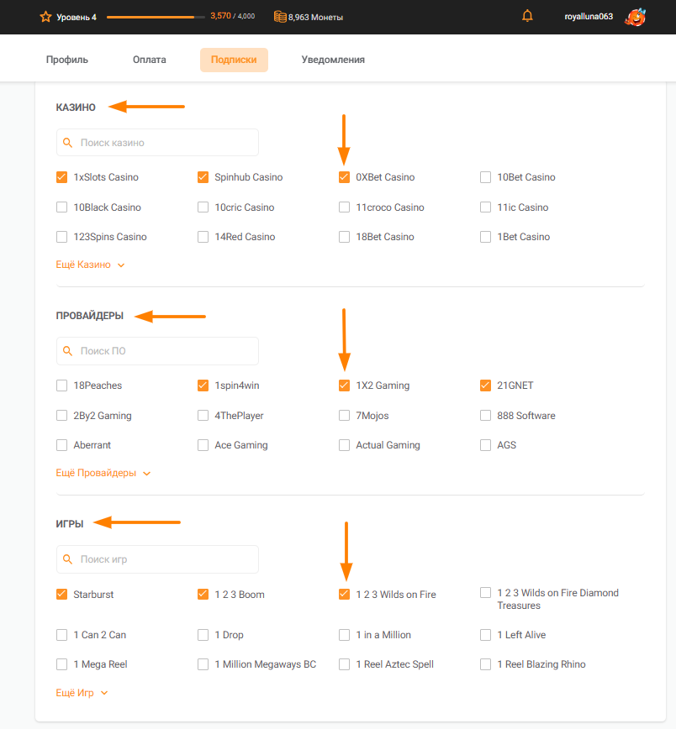The width and height of the screenshot is (676, 729).
Task: Focus the Поиск игр search field
Action: pos(157,559)
